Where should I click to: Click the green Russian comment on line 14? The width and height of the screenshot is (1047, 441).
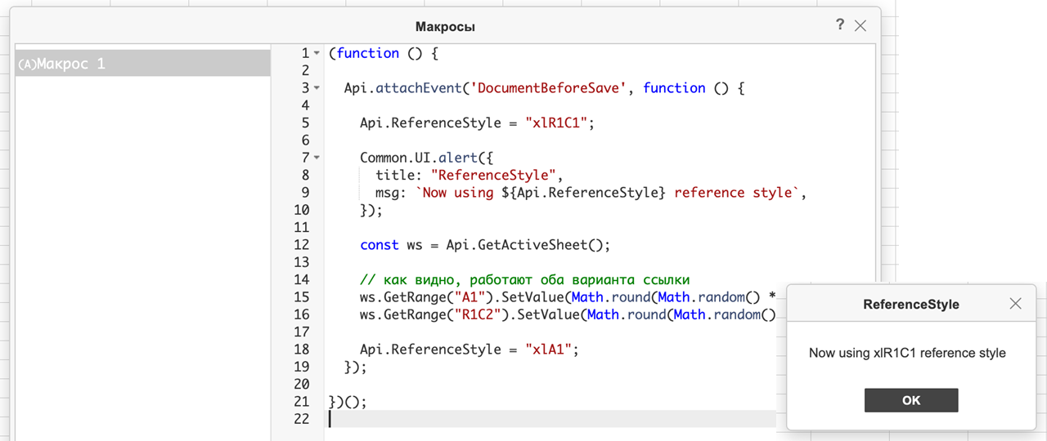pos(525,280)
